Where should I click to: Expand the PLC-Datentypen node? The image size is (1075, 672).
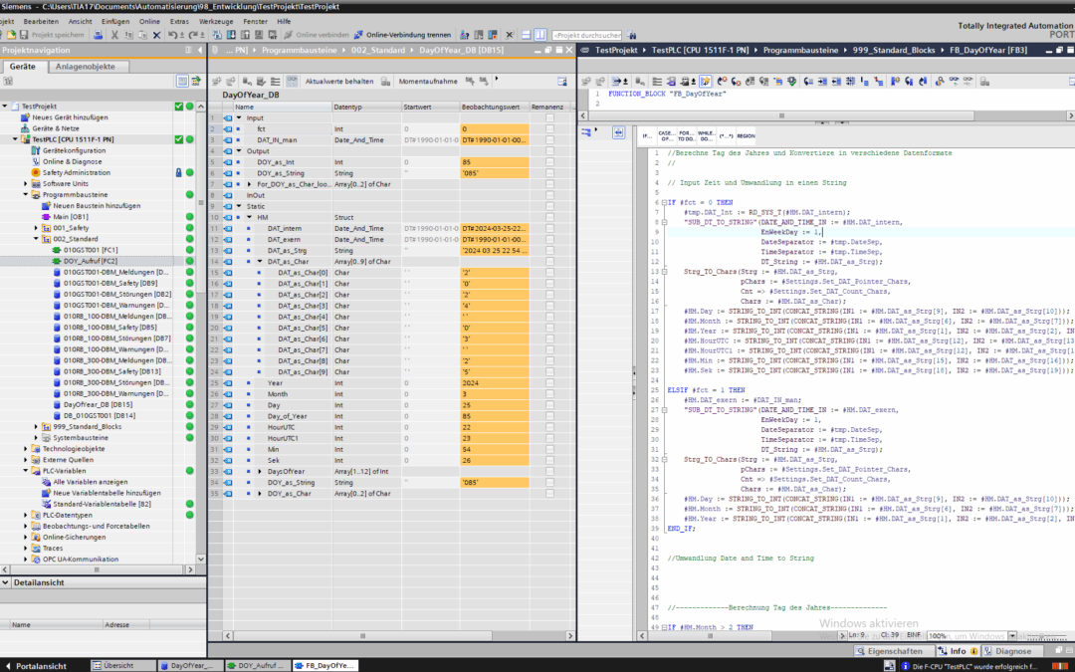[x=26, y=516]
